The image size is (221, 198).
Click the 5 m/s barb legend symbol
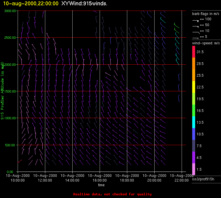click(x=196, y=37)
